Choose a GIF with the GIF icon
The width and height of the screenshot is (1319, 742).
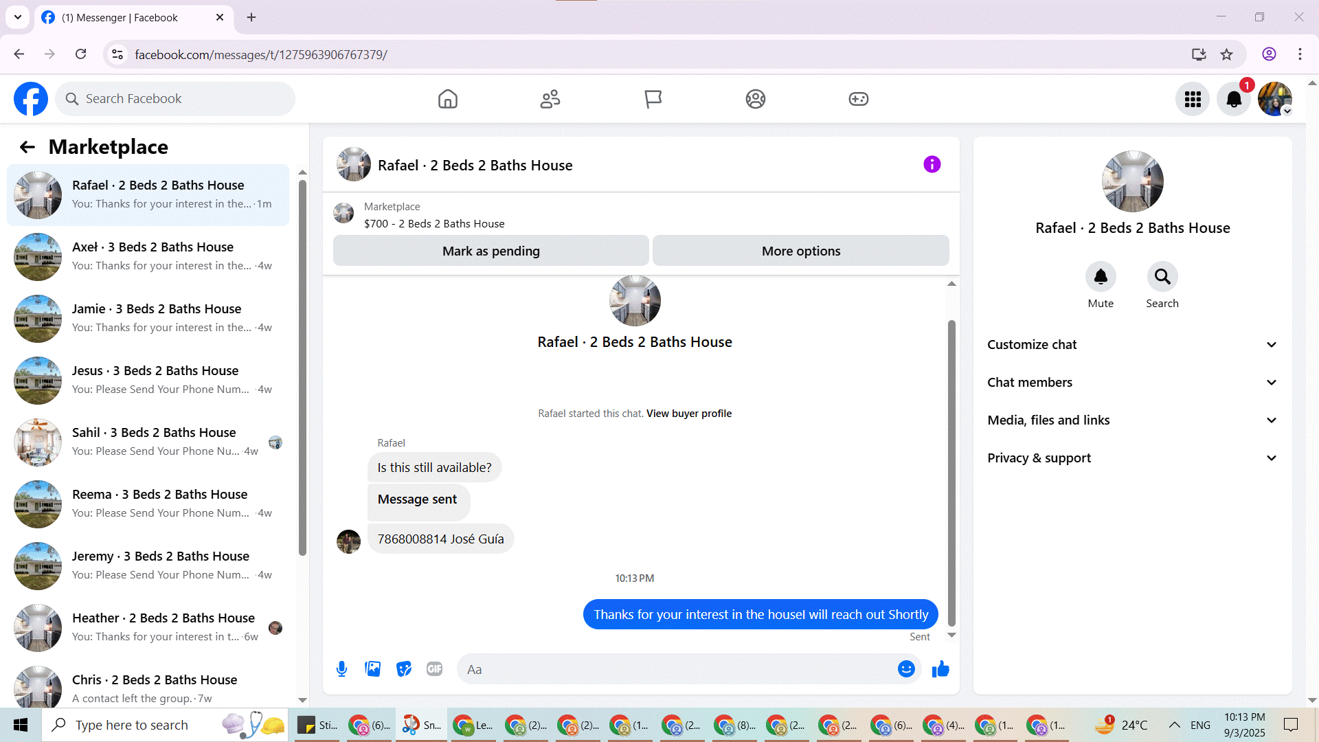435,669
